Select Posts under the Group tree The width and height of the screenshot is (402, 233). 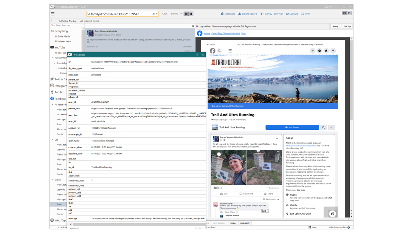59,204
